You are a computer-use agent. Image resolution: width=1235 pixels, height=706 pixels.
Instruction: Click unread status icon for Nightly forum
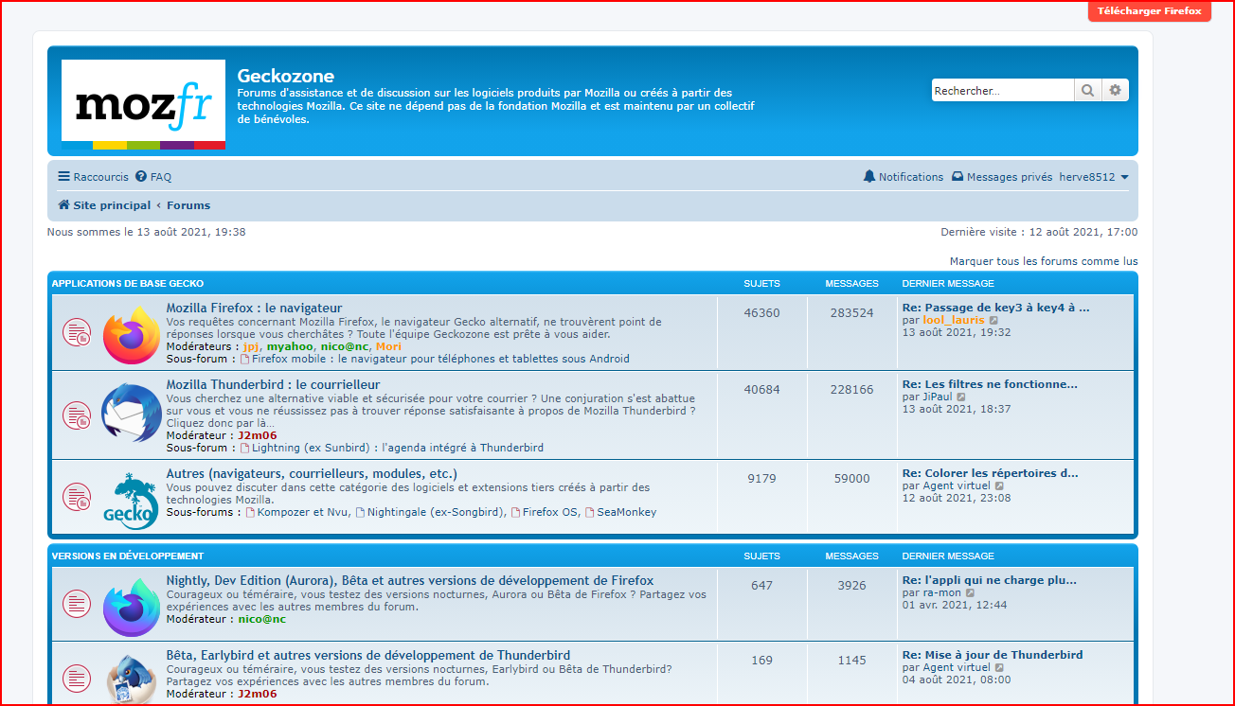tap(77, 602)
